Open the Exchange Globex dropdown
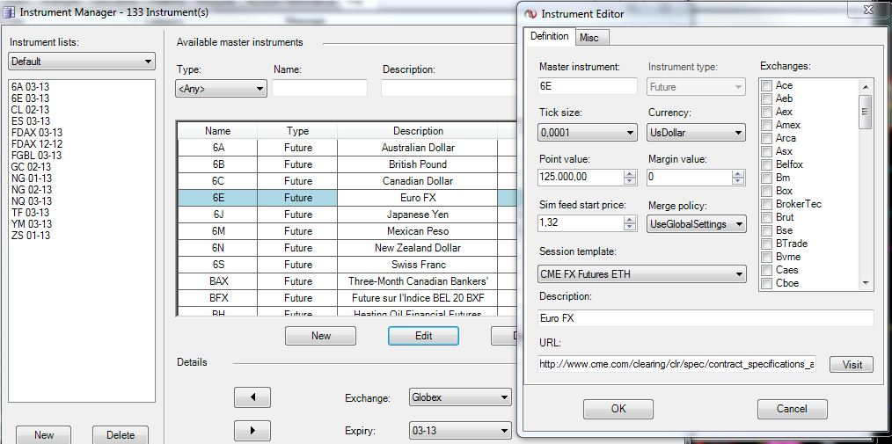 click(460, 397)
